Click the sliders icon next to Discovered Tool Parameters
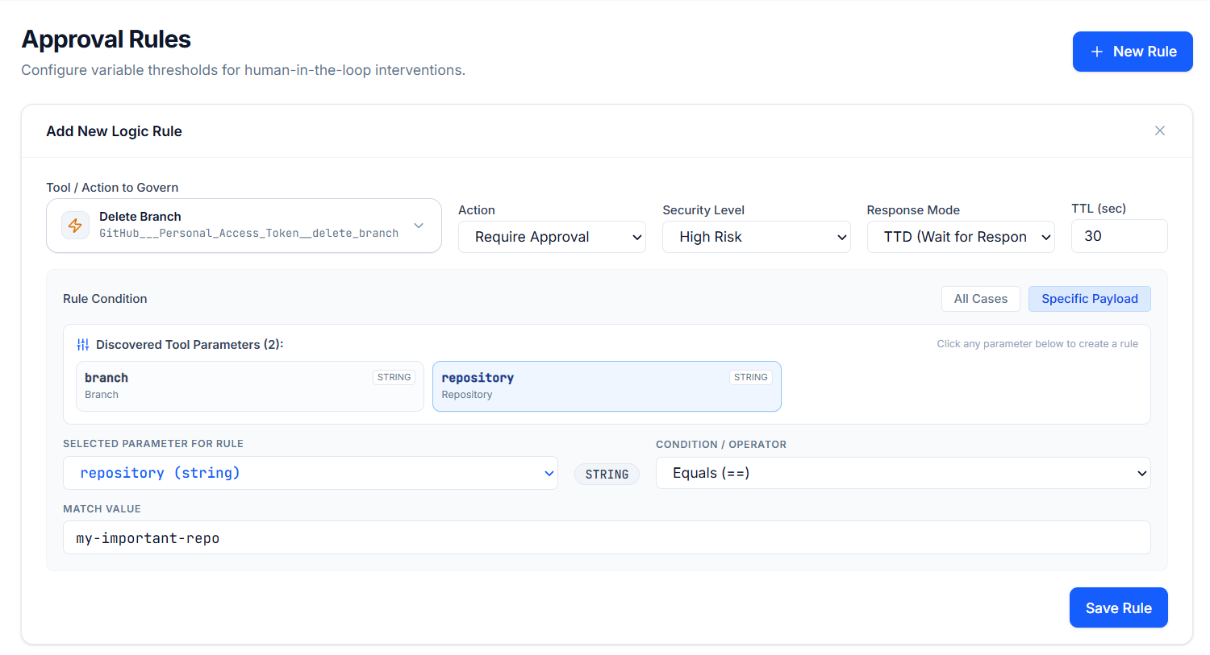 (x=83, y=345)
